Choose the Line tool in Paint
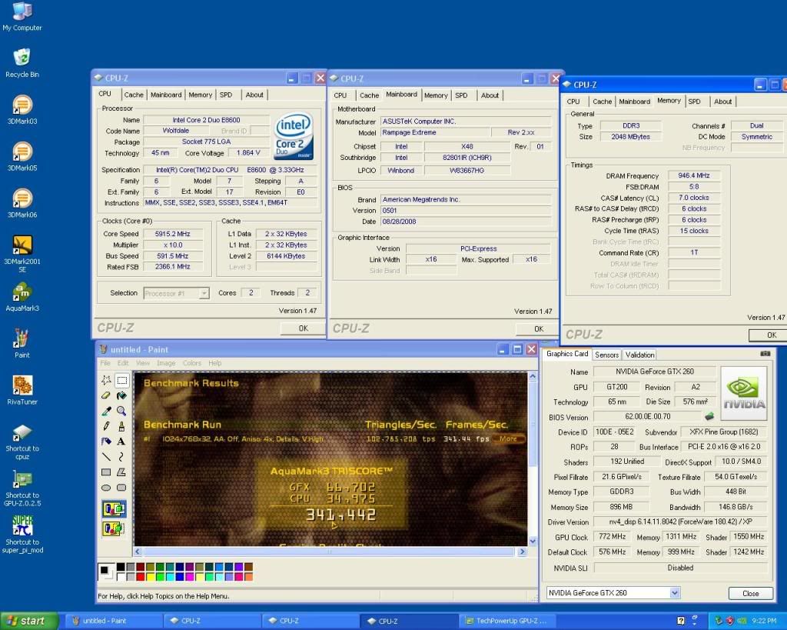Screen dimensions: 787x630 (106, 457)
